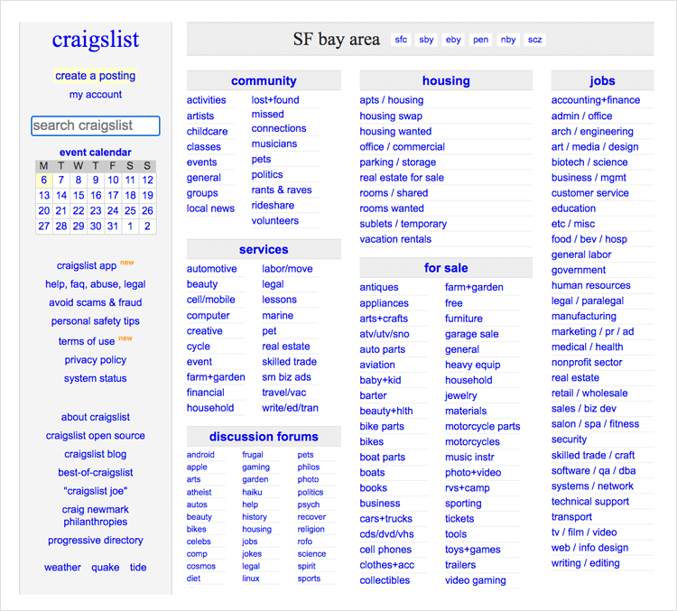Viewport: 677px width, 611px height.
Task: Open the tide link
Action: click(138, 568)
